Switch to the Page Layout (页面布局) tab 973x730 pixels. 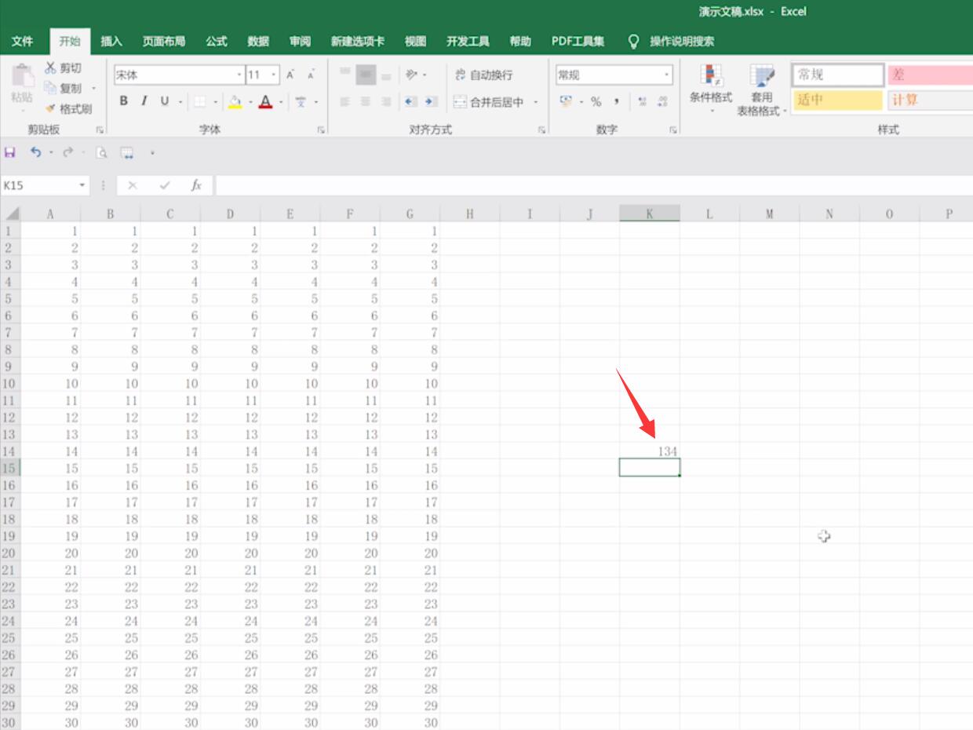tap(164, 42)
